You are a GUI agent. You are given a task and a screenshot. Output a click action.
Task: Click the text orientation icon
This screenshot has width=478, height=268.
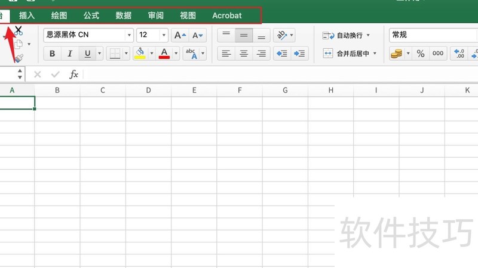pyautogui.click(x=281, y=35)
